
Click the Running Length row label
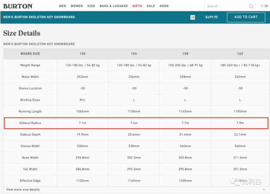(x=30, y=111)
